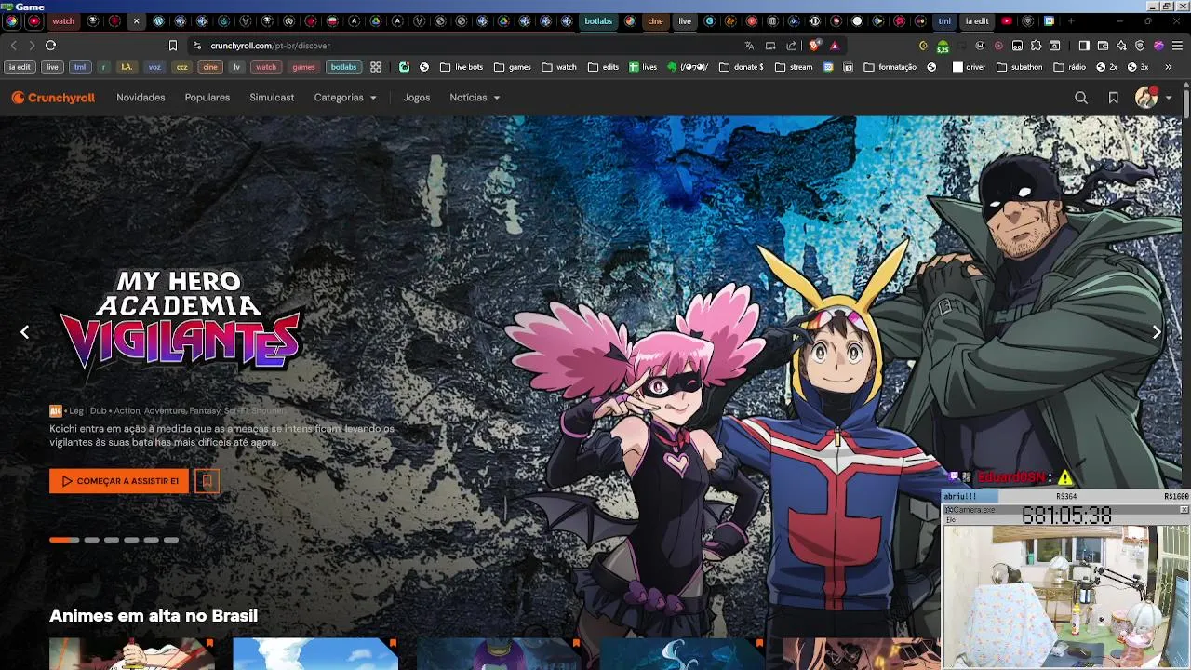
Task: Select the first carousel page indicator
Action: tap(64, 540)
